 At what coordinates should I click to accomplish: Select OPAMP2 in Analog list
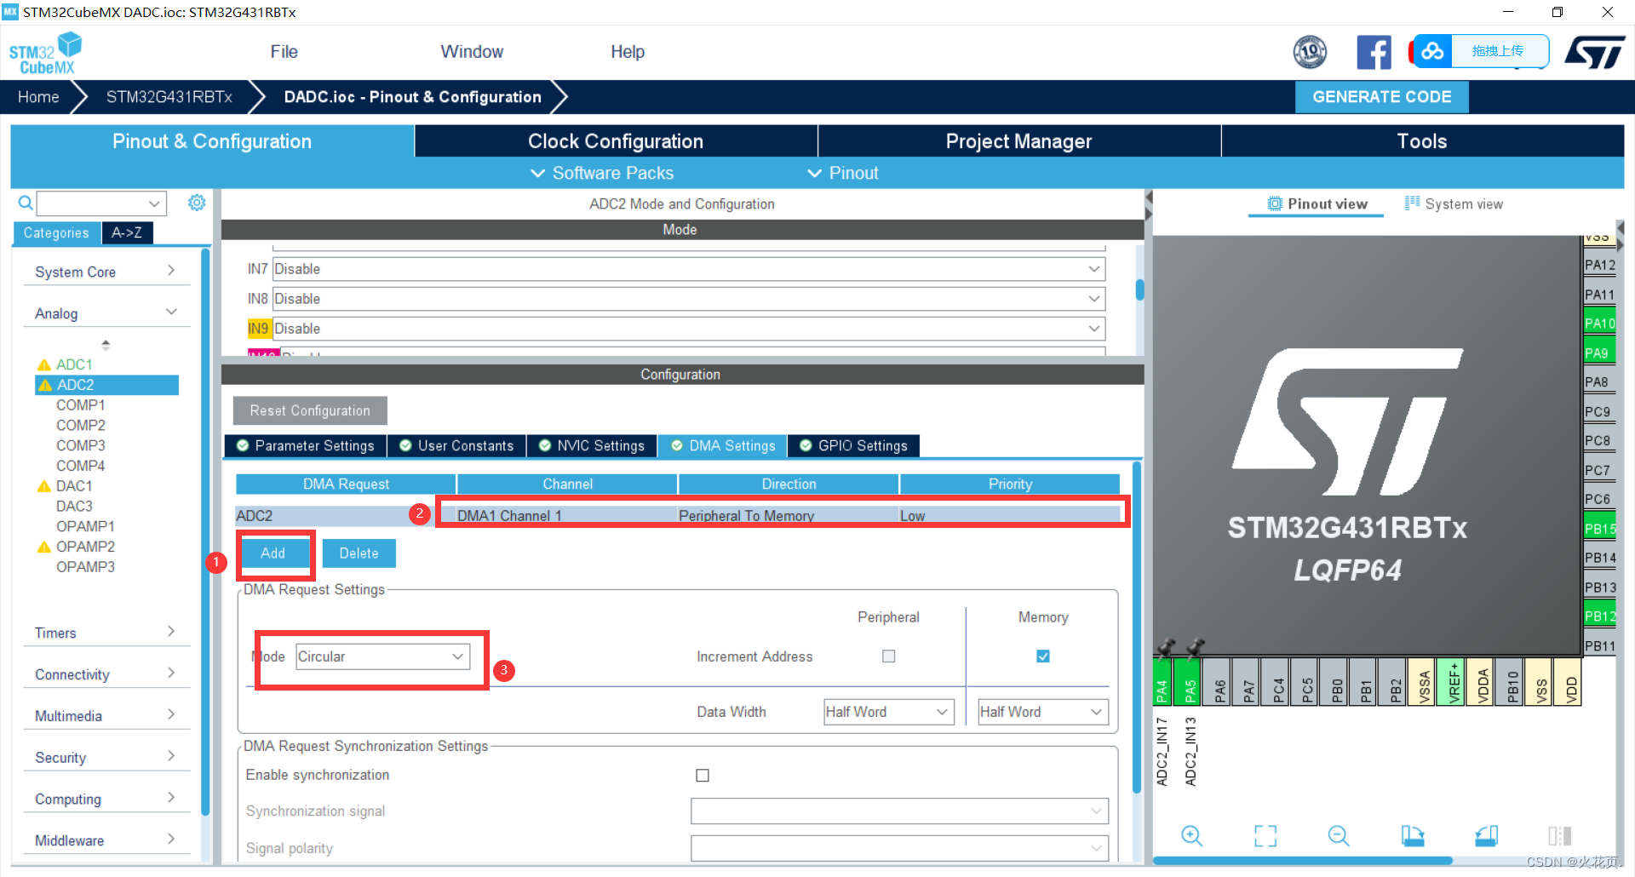pos(85,547)
